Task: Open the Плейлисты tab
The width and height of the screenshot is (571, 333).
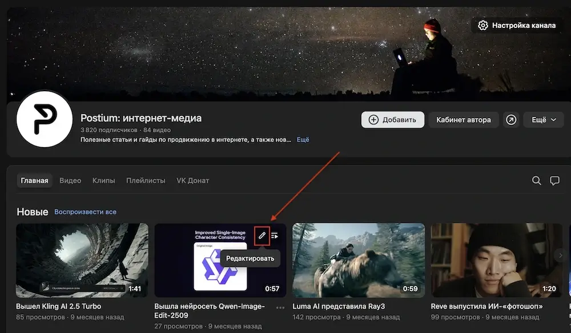Action: tap(146, 181)
